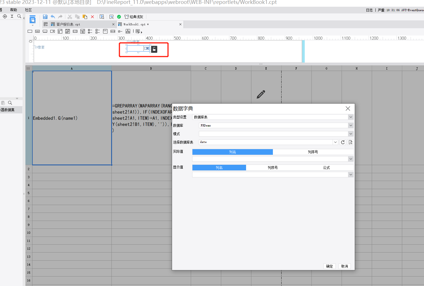Expand the 数据库 FRDemo dropdown
This screenshot has width=424, height=286.
point(351,125)
